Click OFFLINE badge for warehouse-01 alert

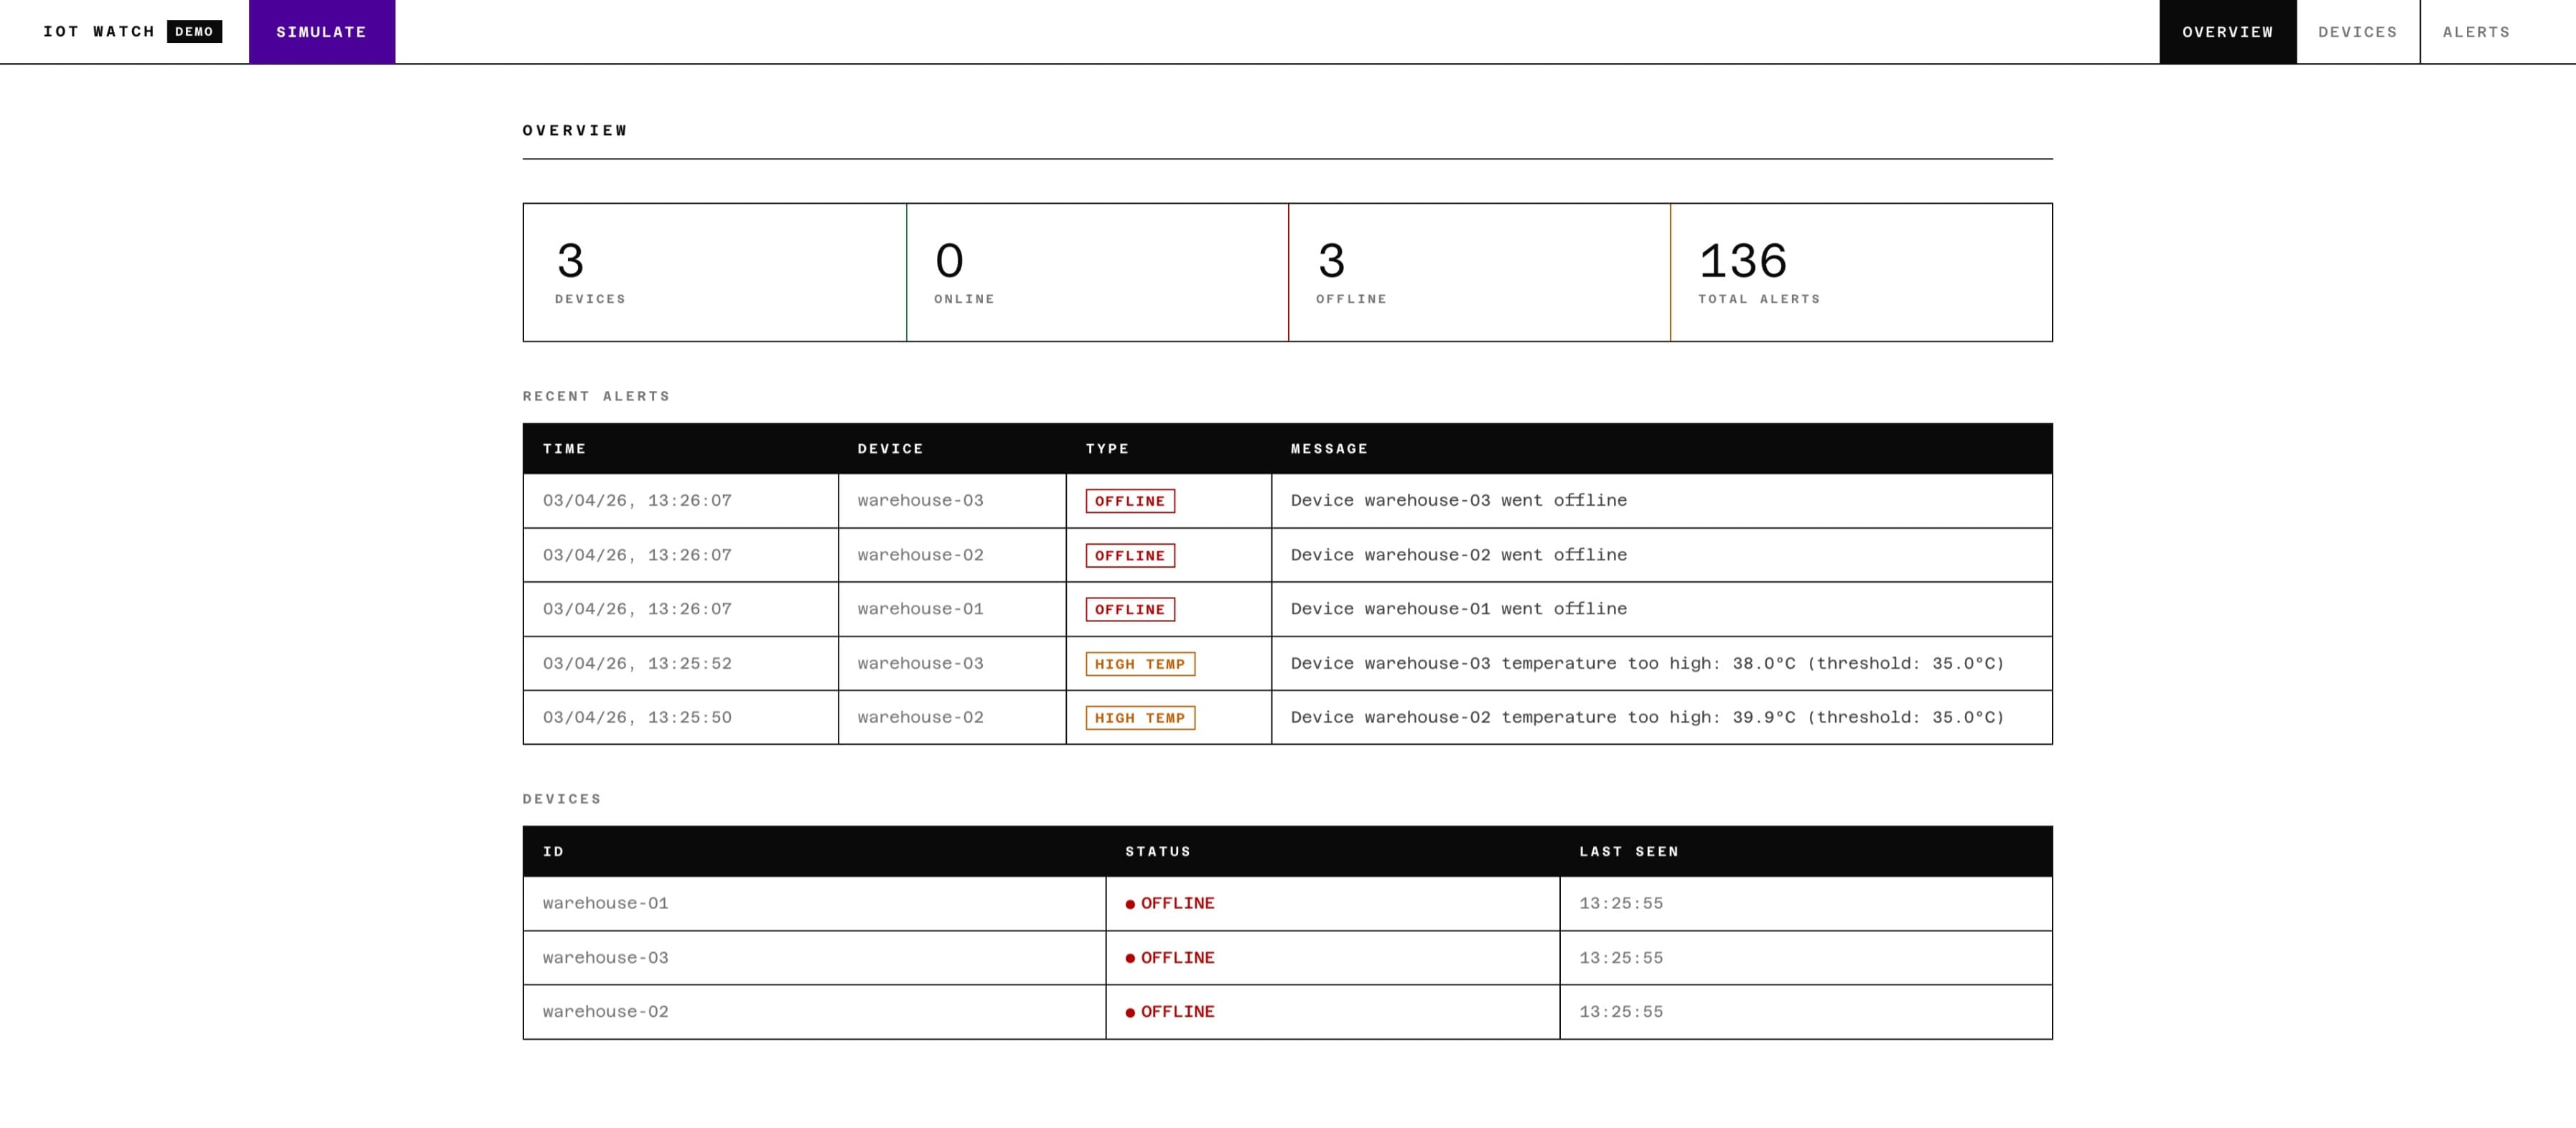coord(1130,609)
